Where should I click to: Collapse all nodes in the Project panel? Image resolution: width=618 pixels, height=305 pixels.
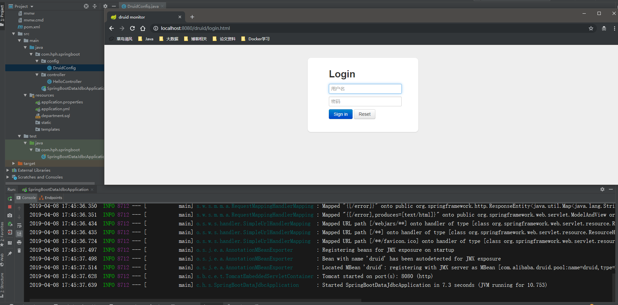95,6
